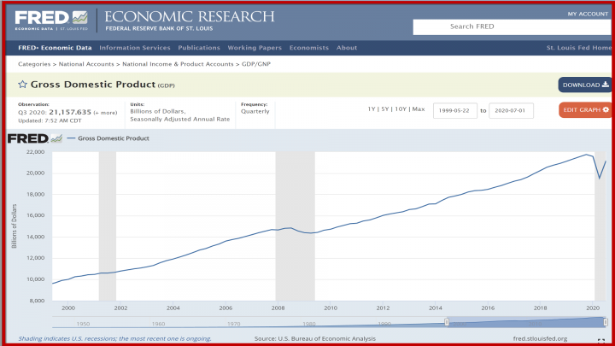Viewport: 615px width, 346px height.
Task: Go to St. Louis Fed Home
Action: tap(579, 48)
